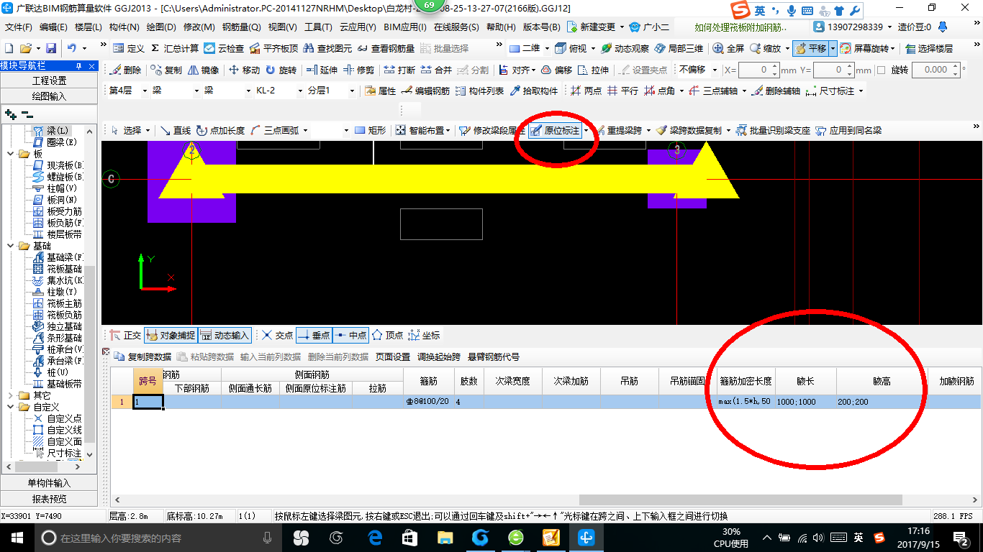Click the Save file disk icon
983x552 pixels.
[51, 48]
